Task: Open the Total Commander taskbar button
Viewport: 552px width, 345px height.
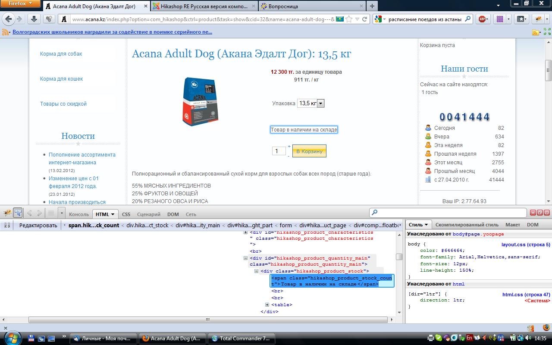Action: [x=242, y=339]
